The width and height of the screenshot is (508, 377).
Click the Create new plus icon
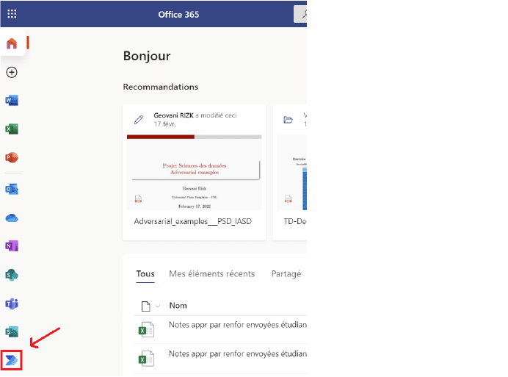(12, 72)
